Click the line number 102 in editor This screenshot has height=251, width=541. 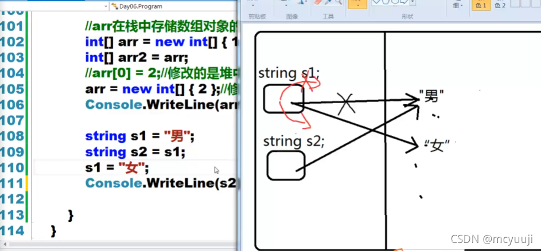[x=13, y=42]
